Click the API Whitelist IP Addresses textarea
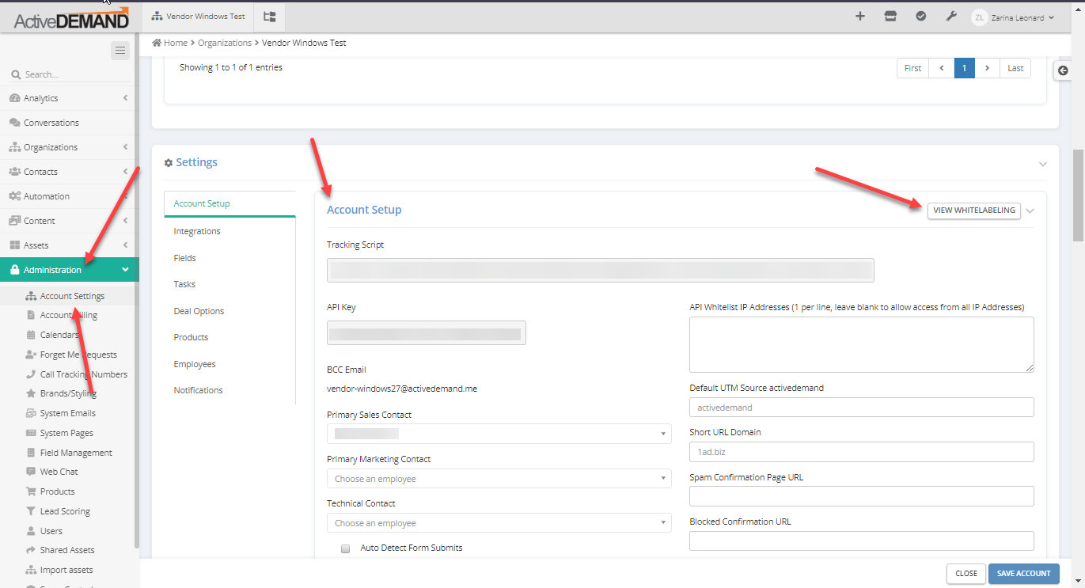The image size is (1085, 588). tap(862, 344)
